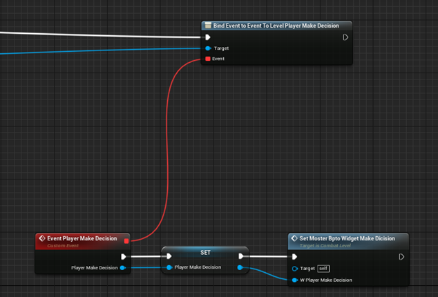The width and height of the screenshot is (438, 297).
Task: Click the blue Target pin on Bind Event node
Action: tap(208, 48)
